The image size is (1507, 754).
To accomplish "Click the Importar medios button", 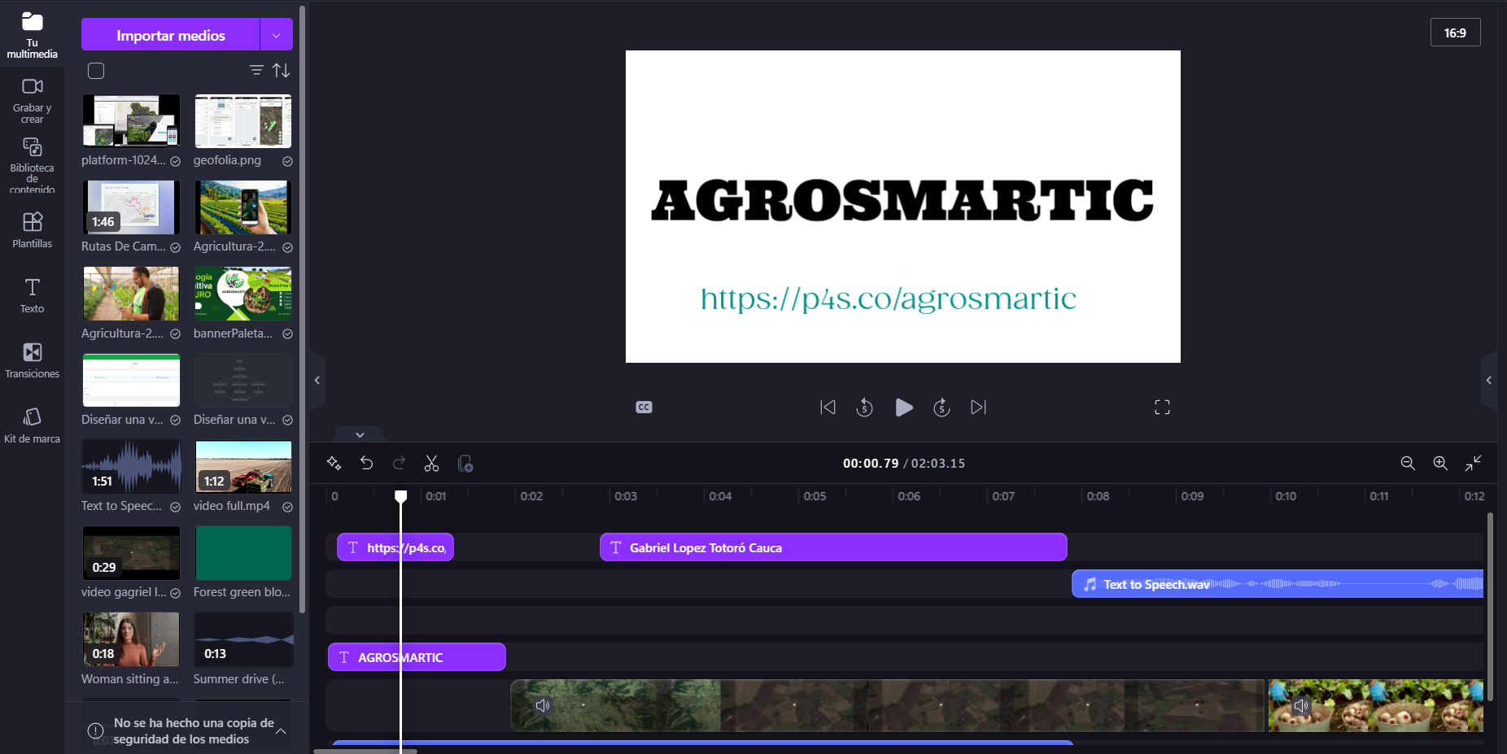I will pos(170,35).
